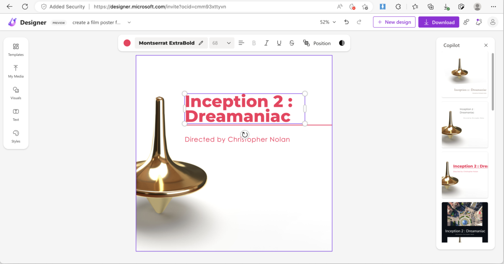
Task: Select the dark aerial Copilot design thumbnail
Action: (465, 222)
